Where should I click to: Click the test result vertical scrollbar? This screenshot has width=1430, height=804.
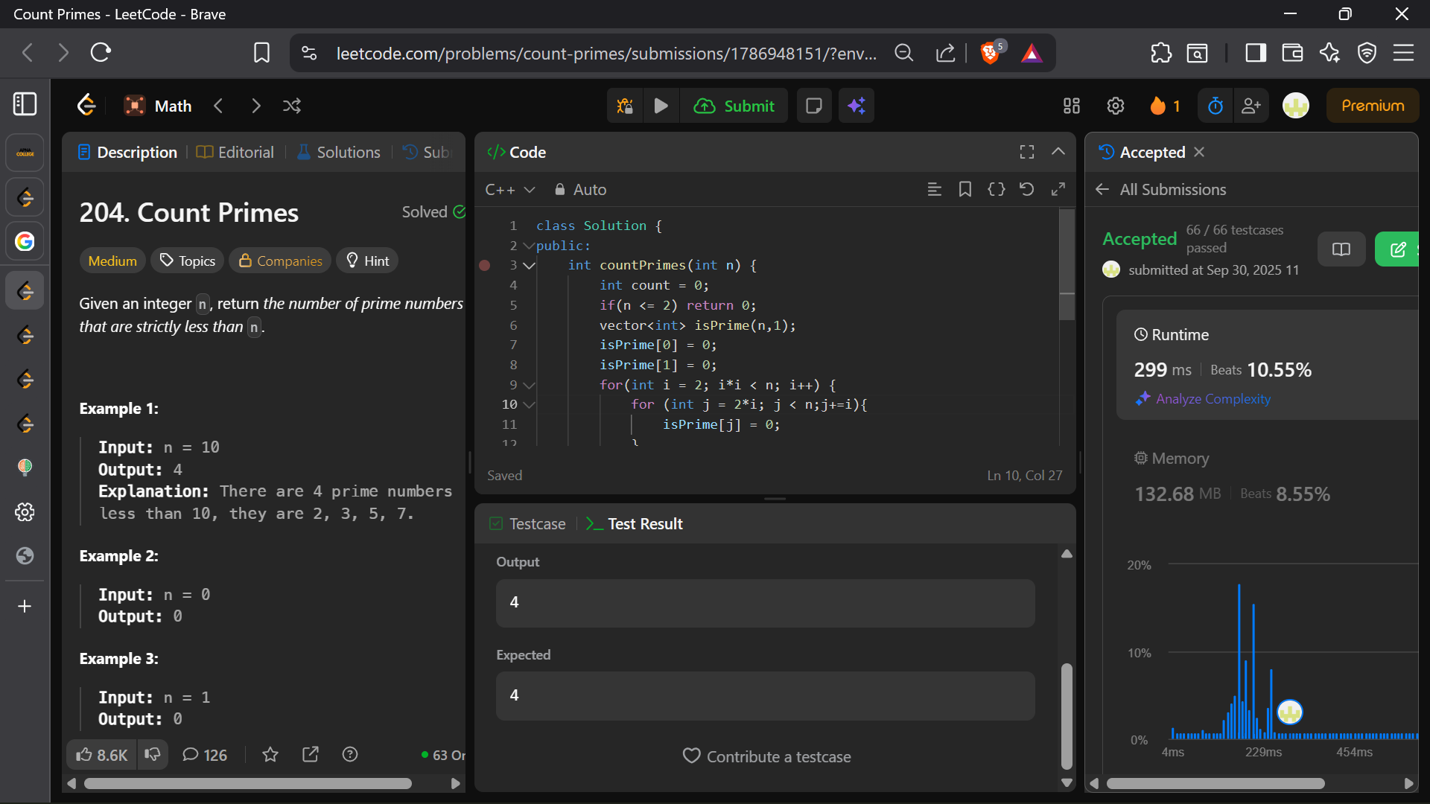1067,715
